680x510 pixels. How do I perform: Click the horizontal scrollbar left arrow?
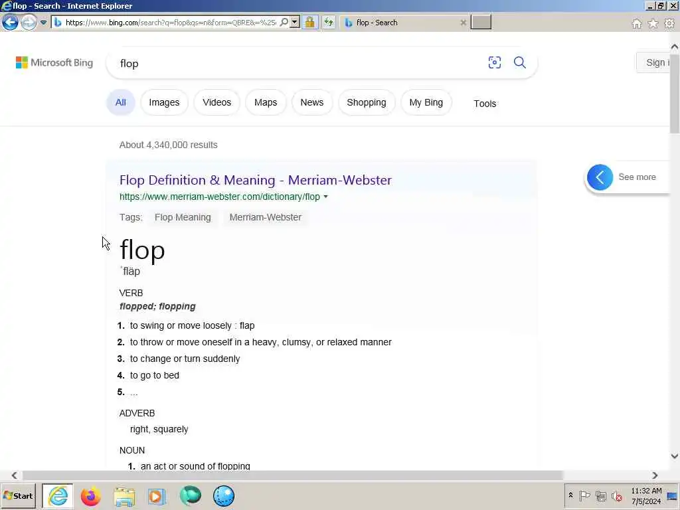coord(15,475)
